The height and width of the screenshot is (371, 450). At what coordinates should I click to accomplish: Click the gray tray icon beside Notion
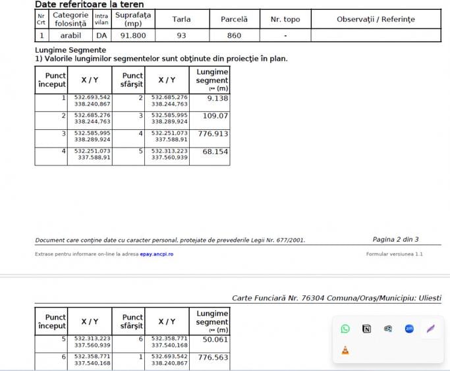pos(388,329)
